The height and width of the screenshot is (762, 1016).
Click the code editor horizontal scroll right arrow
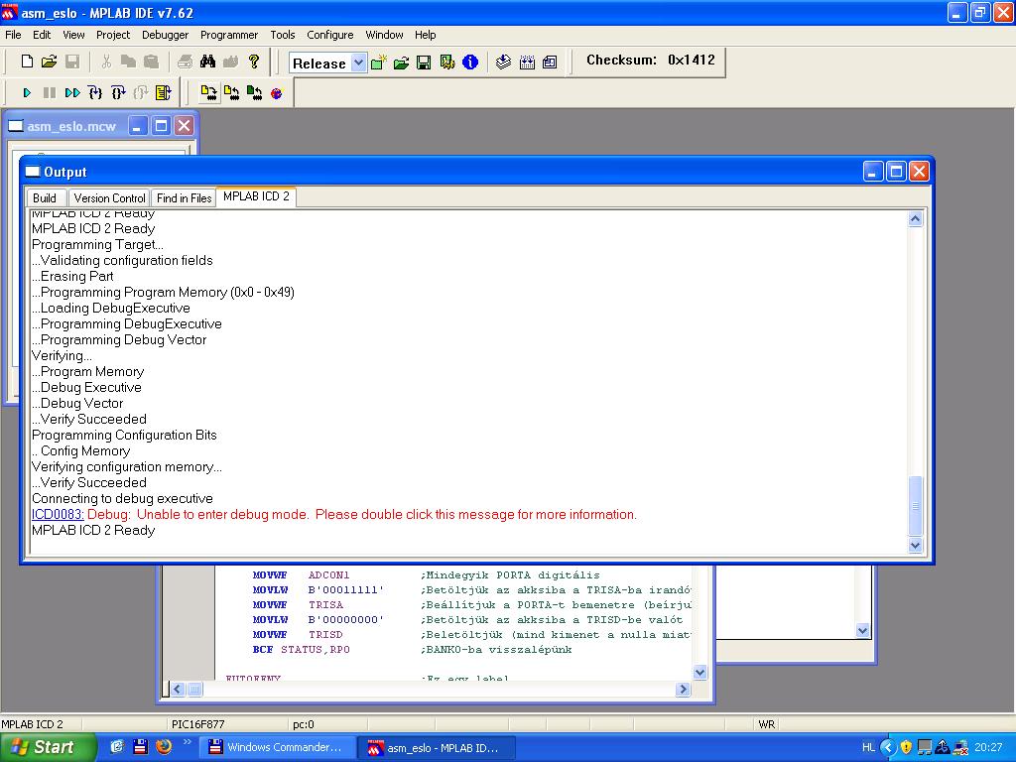point(683,690)
